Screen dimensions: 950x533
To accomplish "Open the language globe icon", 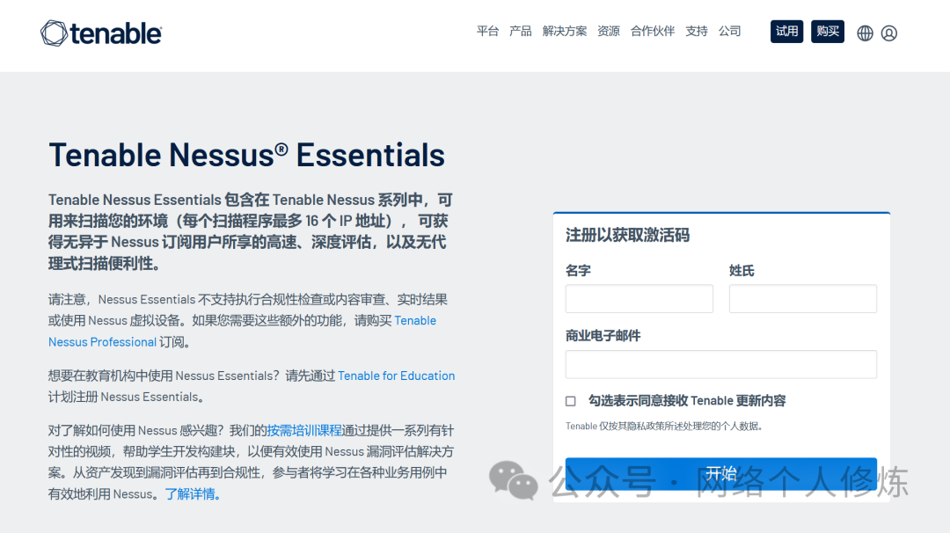I will [866, 33].
